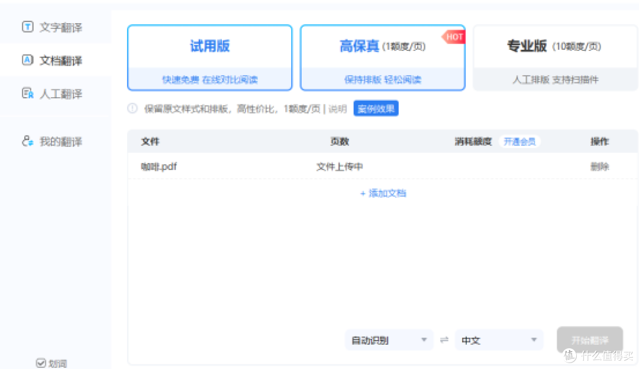Click the 开始翻译 button
The height and width of the screenshot is (369, 639).
[x=590, y=340]
